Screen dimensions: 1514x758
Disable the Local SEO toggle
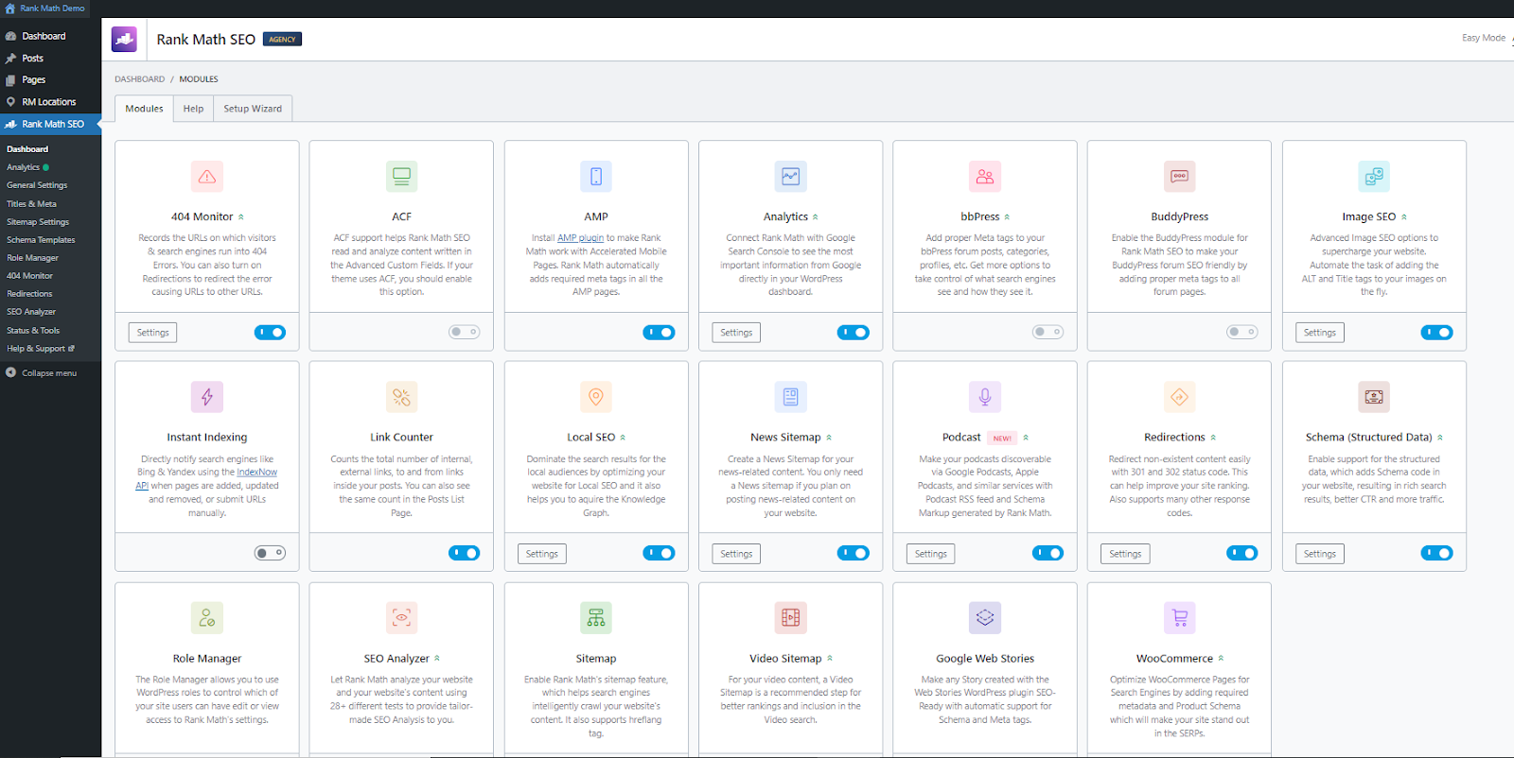tap(659, 553)
